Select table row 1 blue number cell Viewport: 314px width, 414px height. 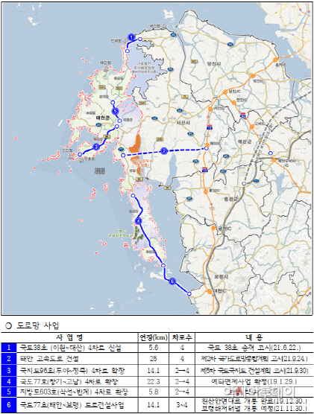(x=9, y=348)
